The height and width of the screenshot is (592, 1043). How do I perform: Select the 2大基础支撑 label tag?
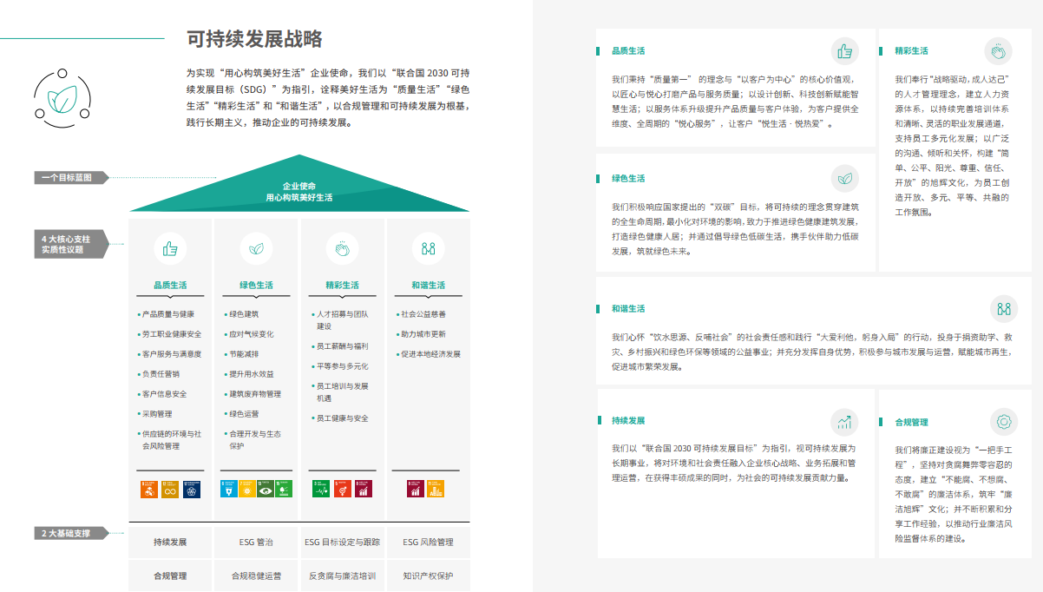pos(72,533)
